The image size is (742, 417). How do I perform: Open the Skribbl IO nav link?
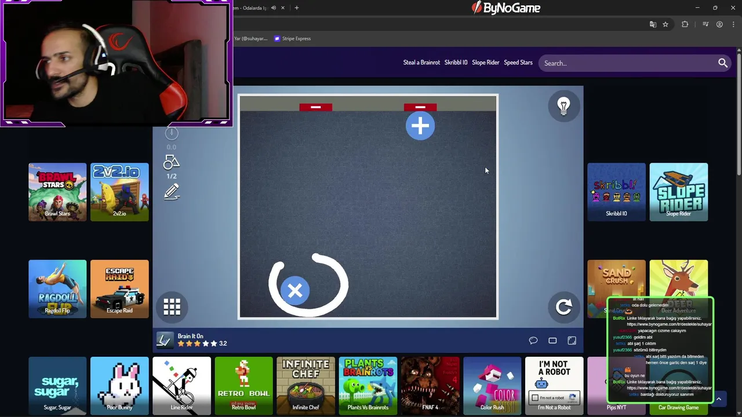pyautogui.click(x=456, y=63)
